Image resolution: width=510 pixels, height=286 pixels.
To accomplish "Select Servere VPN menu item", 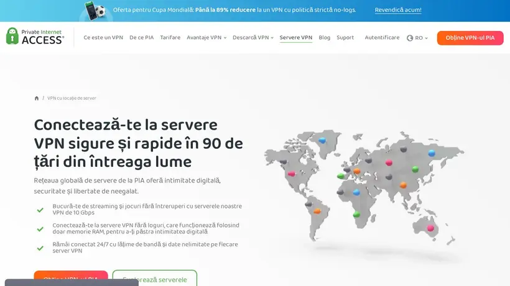I will coord(296,38).
